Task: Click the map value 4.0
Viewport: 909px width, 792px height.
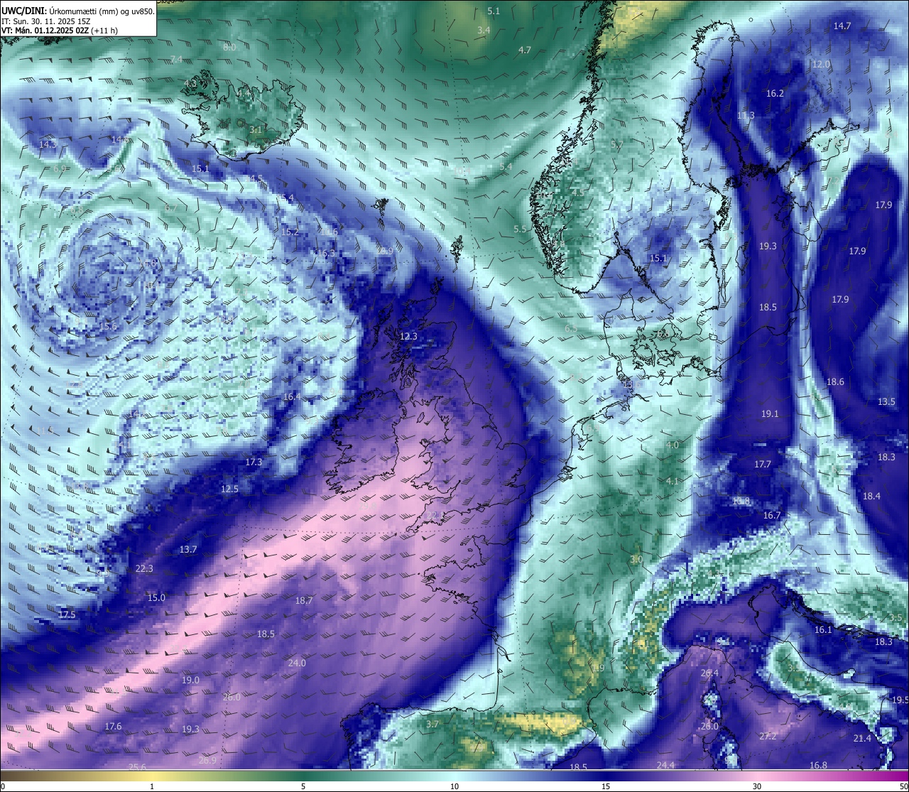Action: click(x=673, y=445)
